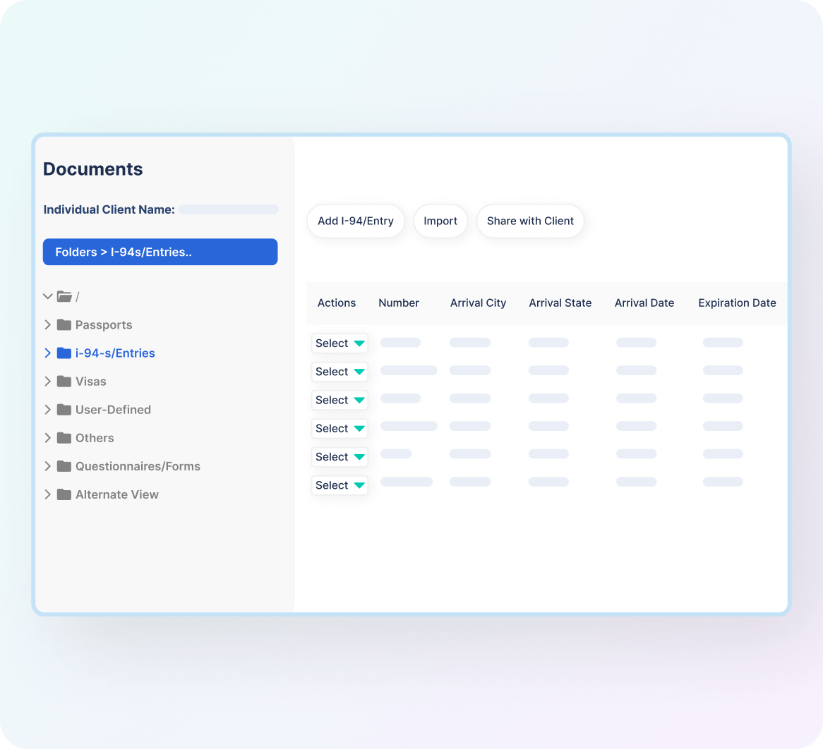Image resolution: width=823 pixels, height=749 pixels.
Task: Click the Questionnaires/Forms folder icon
Action: 64,466
